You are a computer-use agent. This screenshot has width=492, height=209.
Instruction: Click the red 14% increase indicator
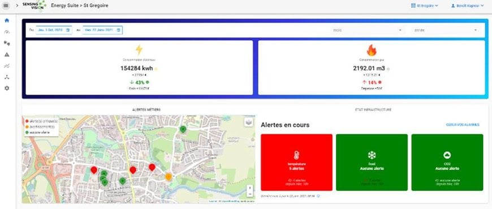click(x=372, y=82)
